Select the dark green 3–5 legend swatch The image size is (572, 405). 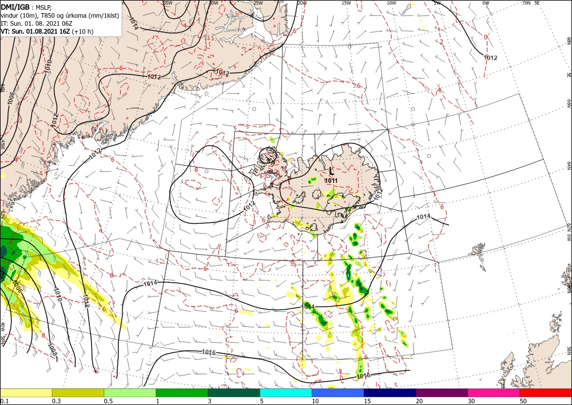[x=234, y=392]
